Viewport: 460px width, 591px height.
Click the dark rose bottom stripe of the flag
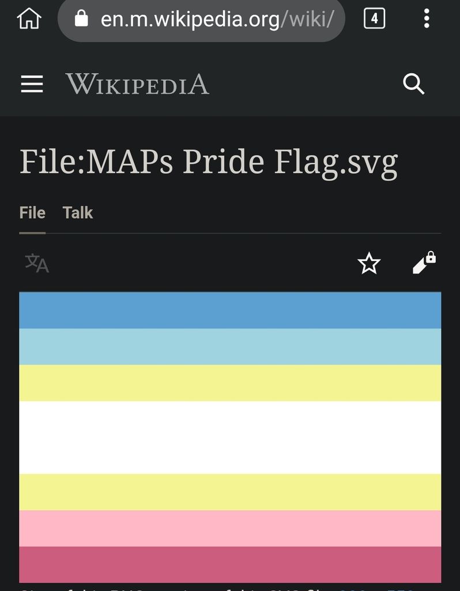click(230, 564)
